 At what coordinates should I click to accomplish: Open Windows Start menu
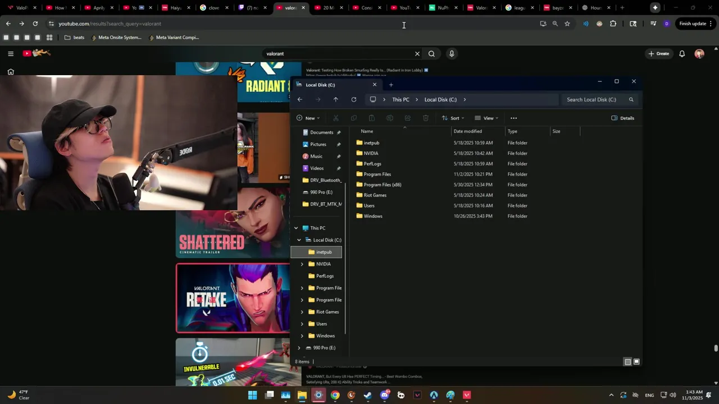(253, 395)
